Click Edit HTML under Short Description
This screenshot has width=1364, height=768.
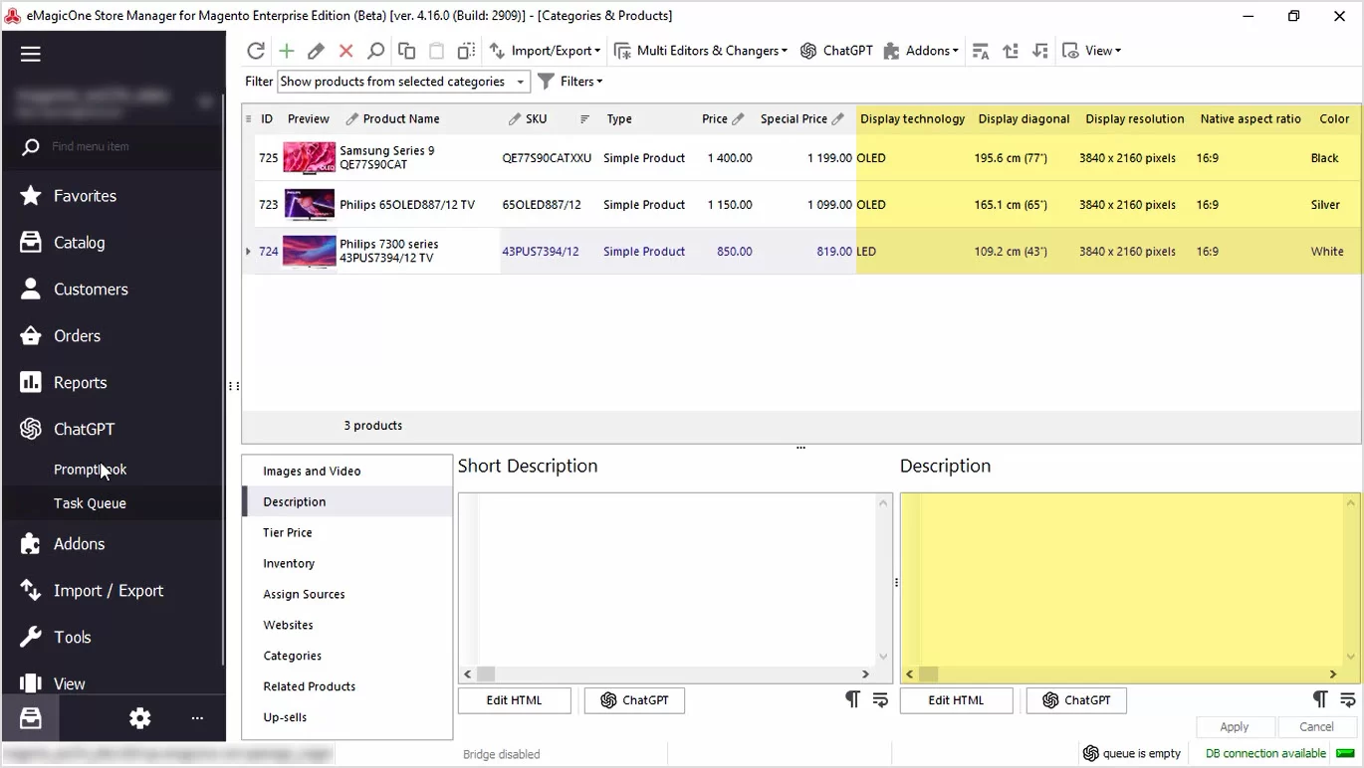pyautogui.click(x=514, y=700)
